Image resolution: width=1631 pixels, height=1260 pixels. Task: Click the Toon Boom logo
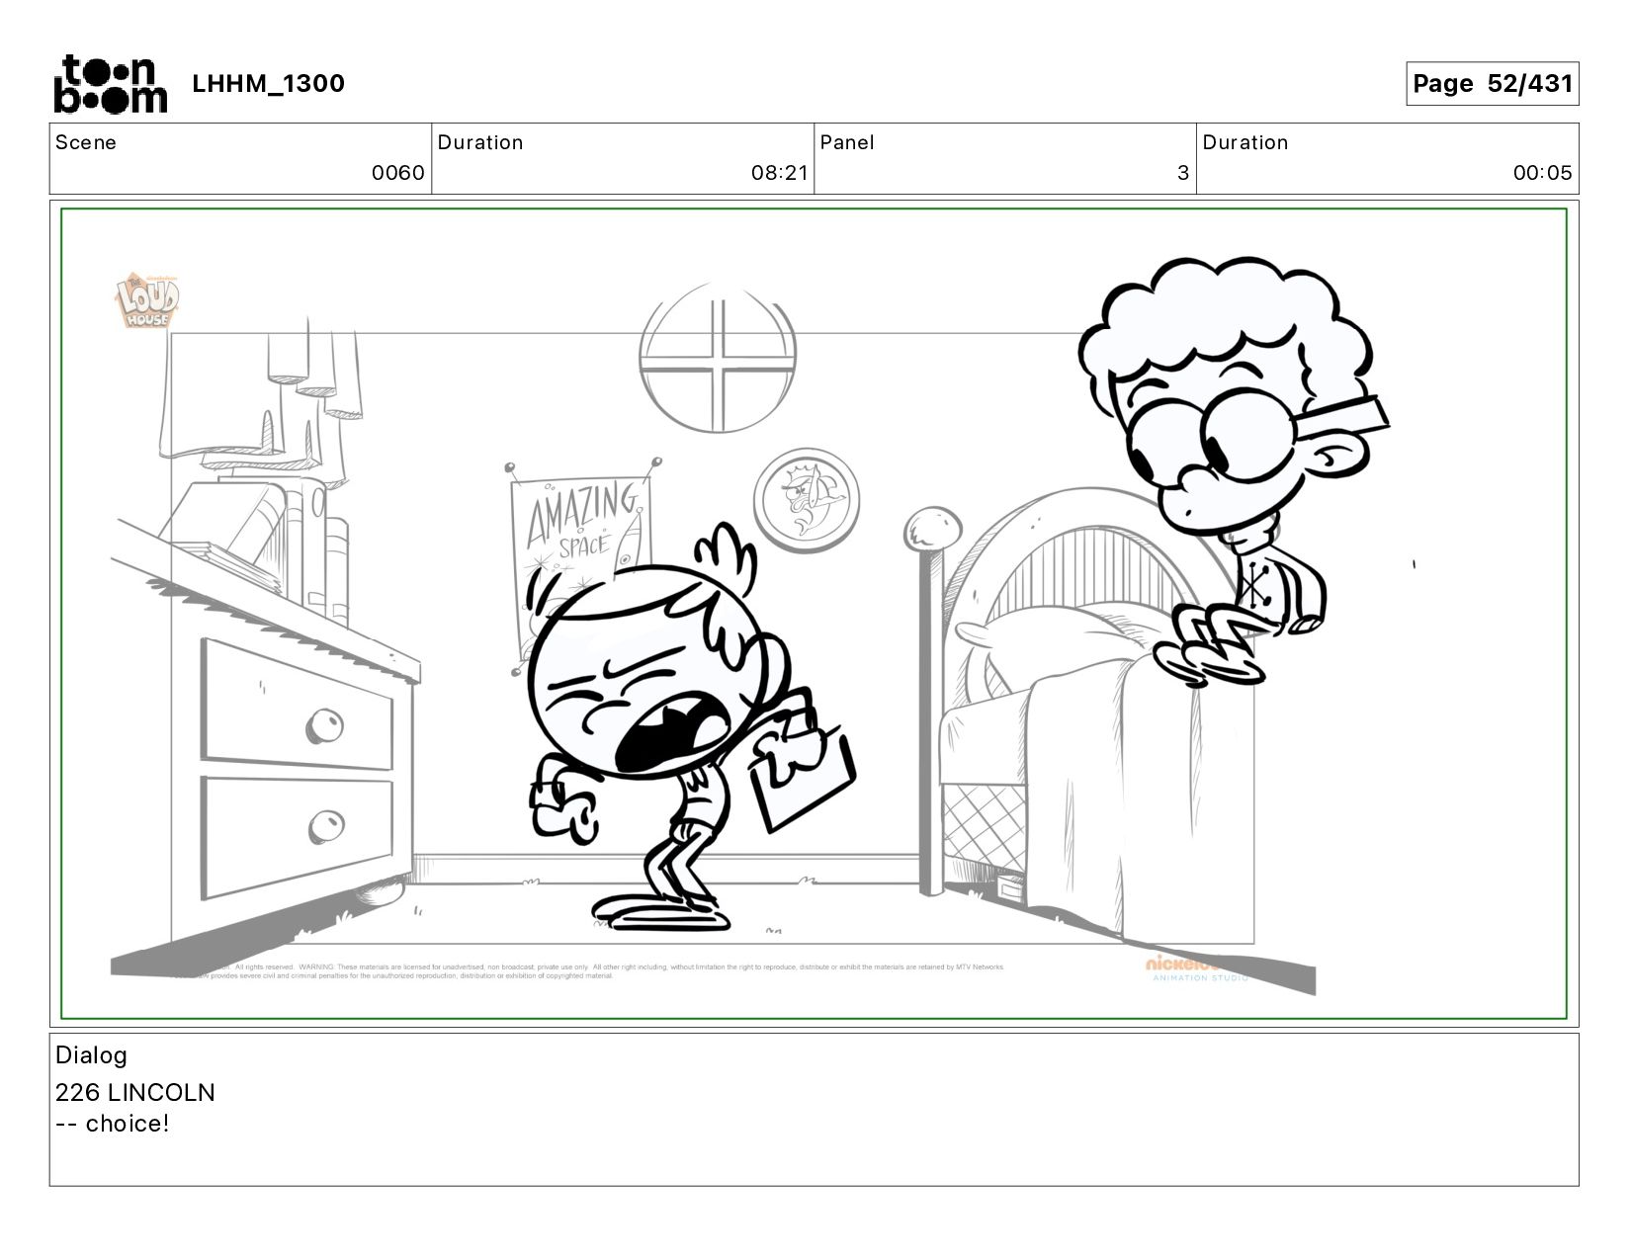tap(110, 84)
